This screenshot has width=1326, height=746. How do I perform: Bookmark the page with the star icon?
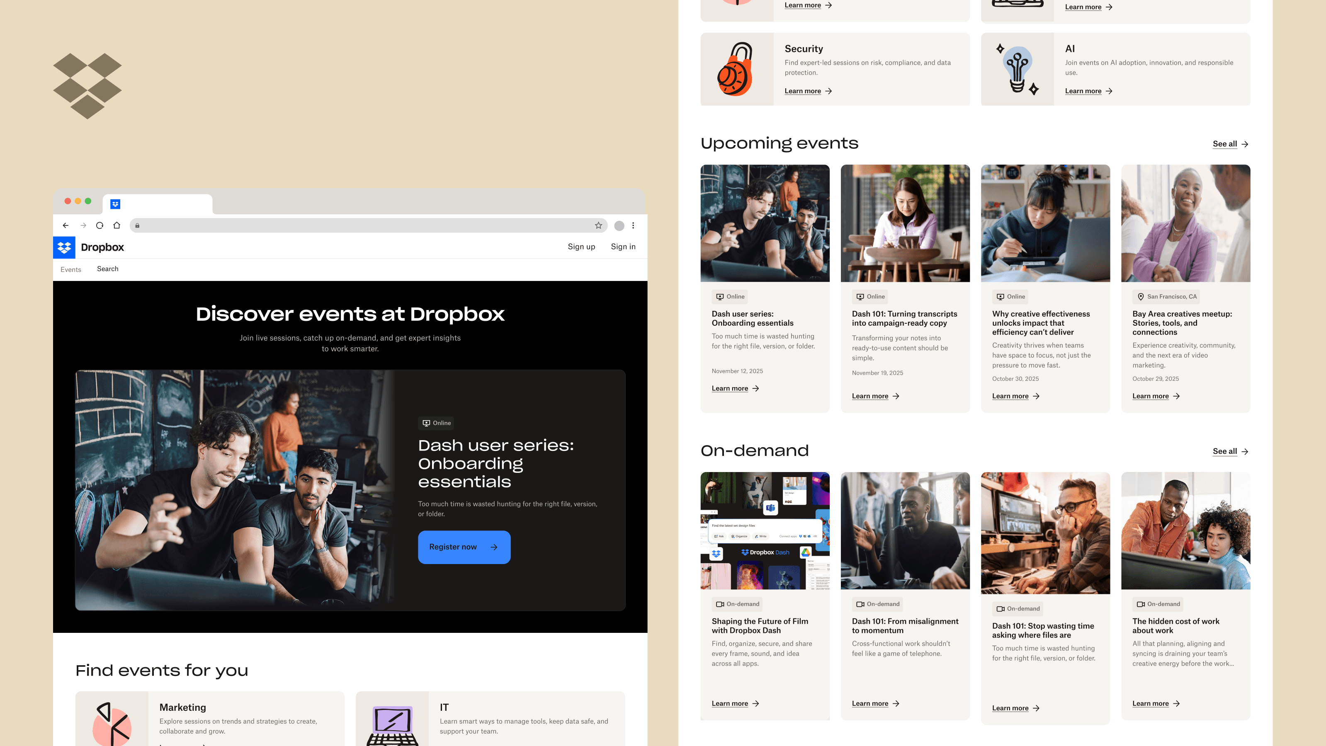(x=598, y=225)
